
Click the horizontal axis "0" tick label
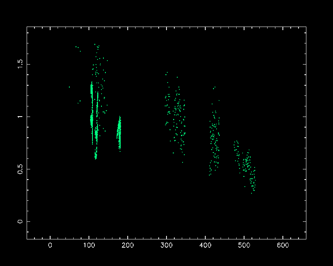click(x=50, y=245)
